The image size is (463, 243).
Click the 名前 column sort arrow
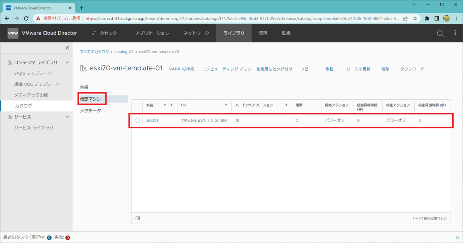pos(165,105)
